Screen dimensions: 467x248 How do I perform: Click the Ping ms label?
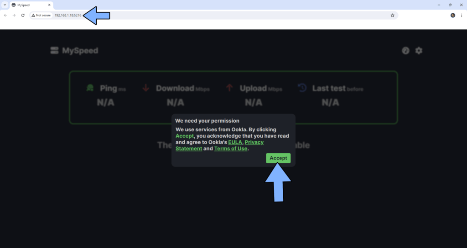pyautogui.click(x=113, y=88)
